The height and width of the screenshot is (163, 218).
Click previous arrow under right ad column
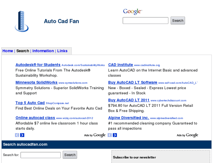[110, 135]
